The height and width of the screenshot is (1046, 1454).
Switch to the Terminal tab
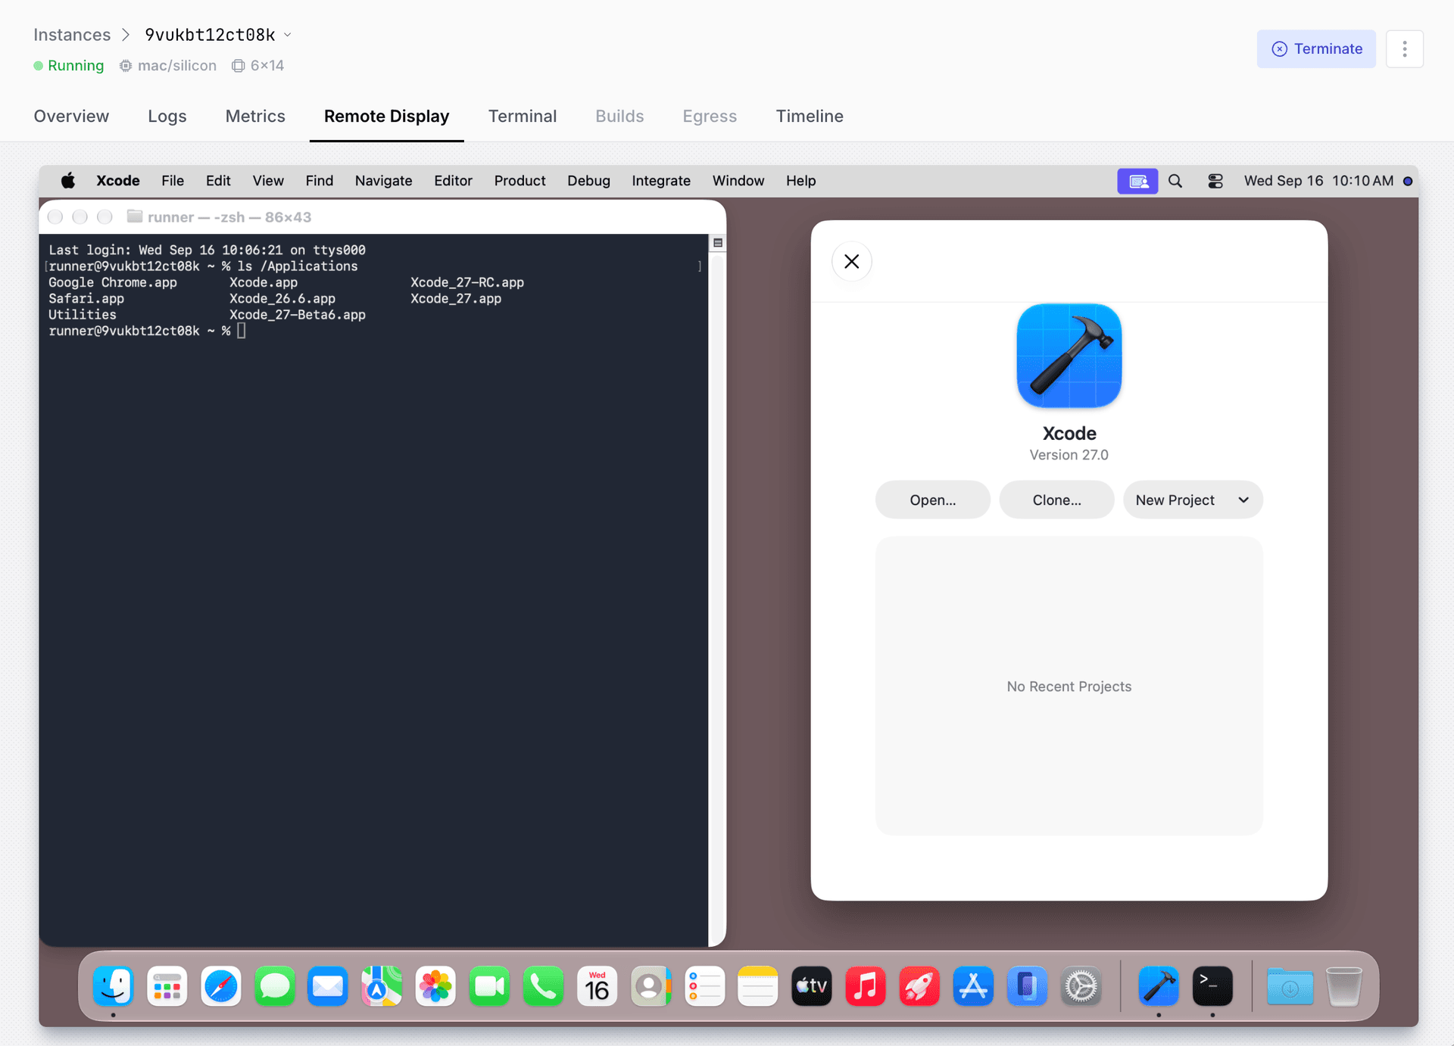click(x=523, y=116)
